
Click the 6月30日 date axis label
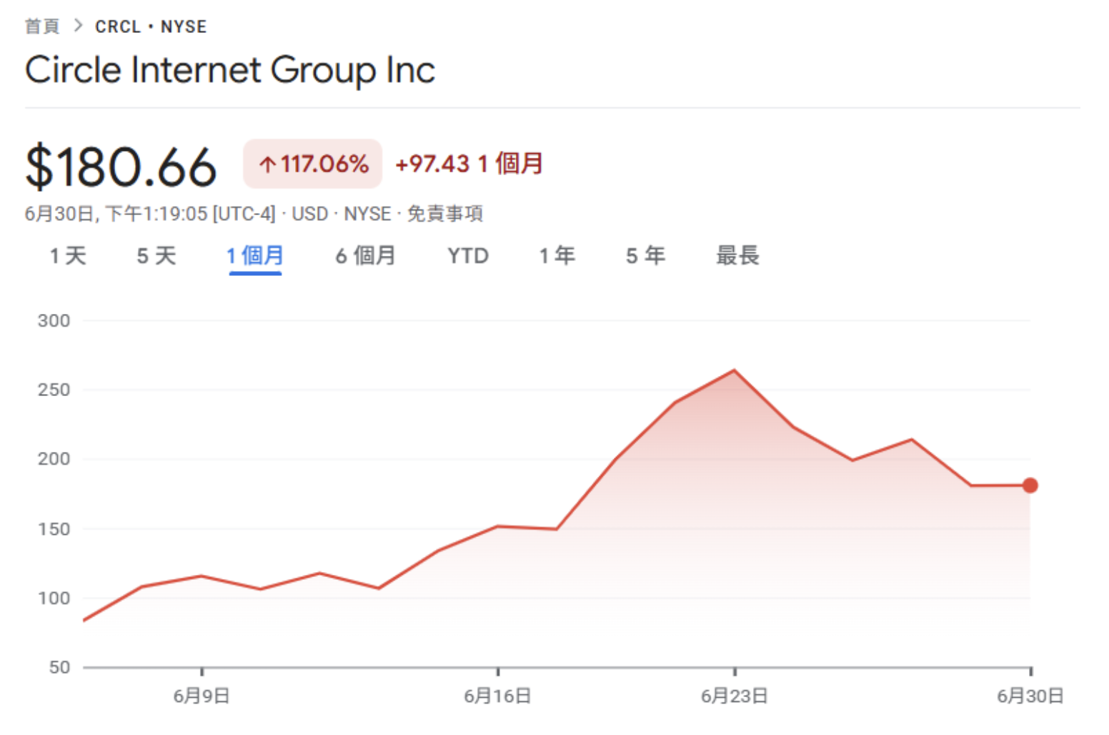pyautogui.click(x=1030, y=696)
